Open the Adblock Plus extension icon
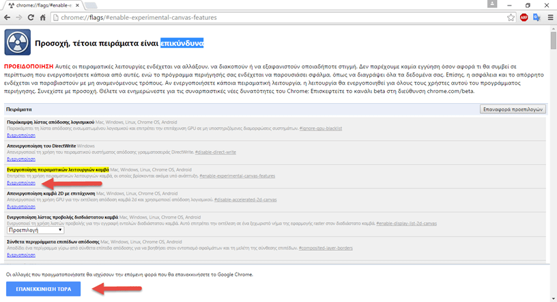 pyautogui.click(x=524, y=18)
